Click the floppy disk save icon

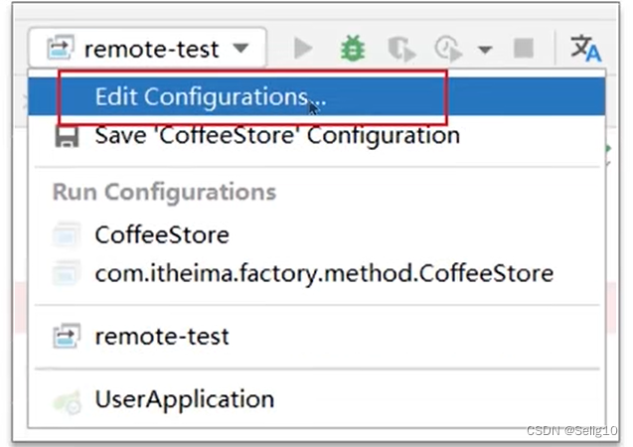click(67, 137)
